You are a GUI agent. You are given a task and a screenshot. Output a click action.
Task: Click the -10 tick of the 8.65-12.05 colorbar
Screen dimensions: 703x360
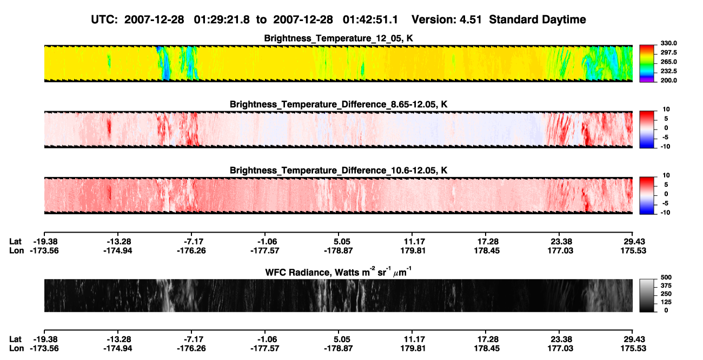(x=665, y=146)
